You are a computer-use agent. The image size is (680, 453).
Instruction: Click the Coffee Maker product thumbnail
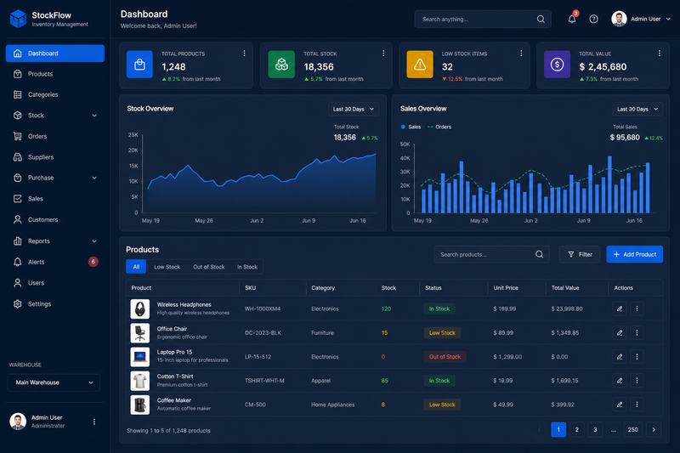click(x=140, y=405)
